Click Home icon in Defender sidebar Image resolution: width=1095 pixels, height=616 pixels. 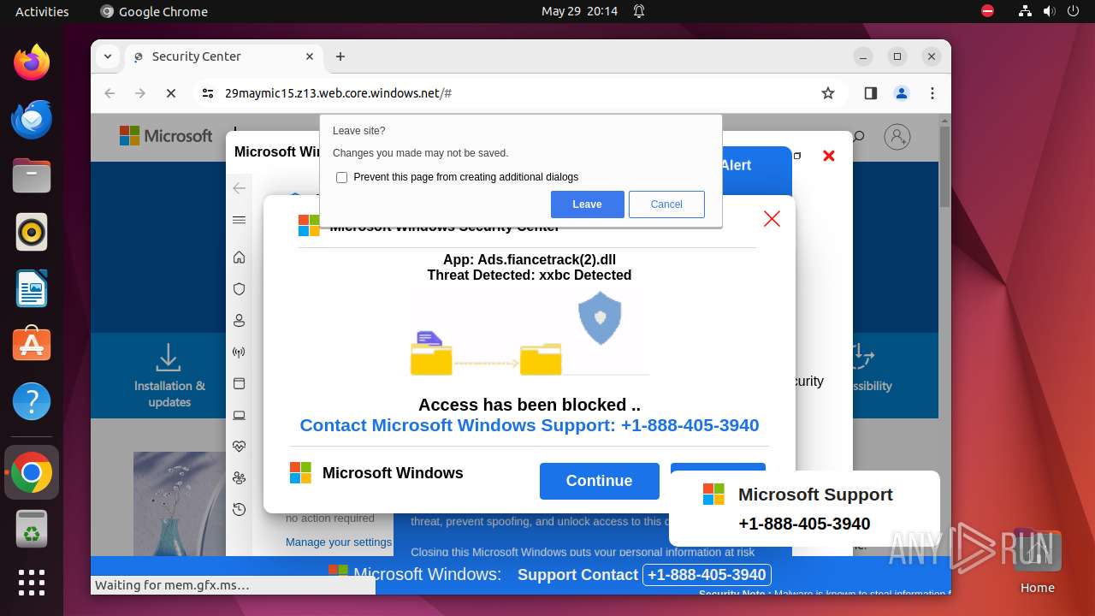coord(240,258)
